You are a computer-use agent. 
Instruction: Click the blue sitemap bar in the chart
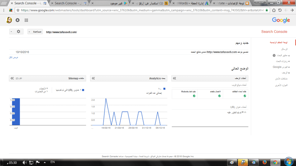16,112
